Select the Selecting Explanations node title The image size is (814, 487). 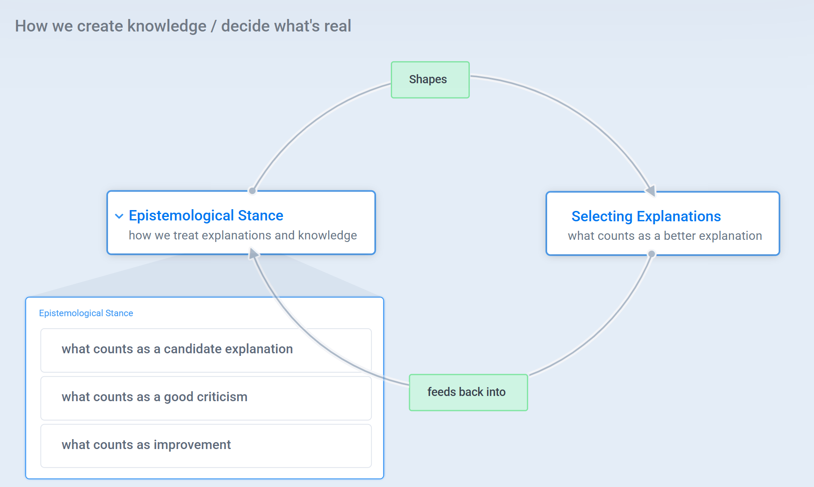(646, 217)
